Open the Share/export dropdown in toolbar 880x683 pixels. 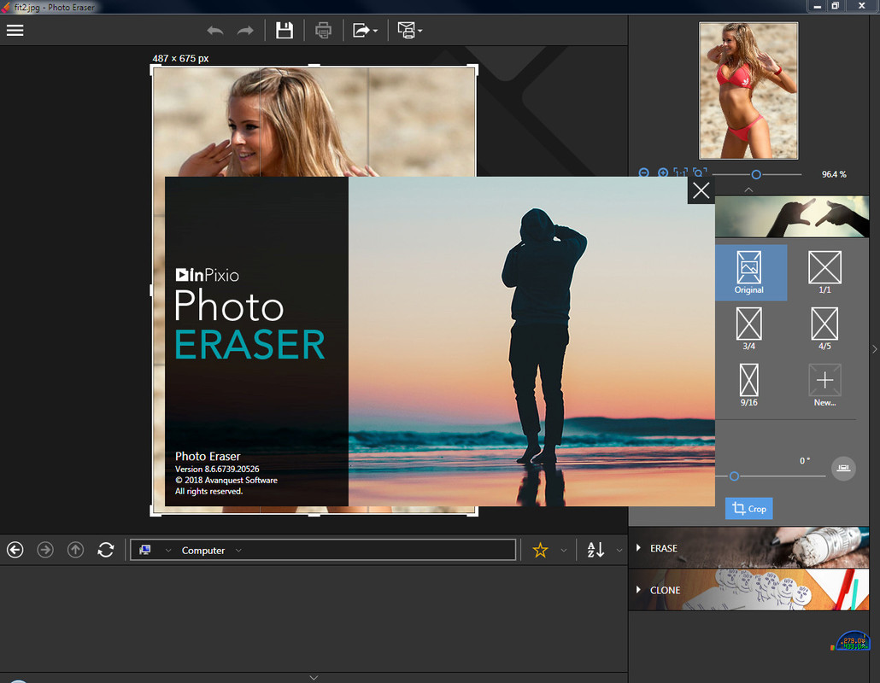click(365, 31)
